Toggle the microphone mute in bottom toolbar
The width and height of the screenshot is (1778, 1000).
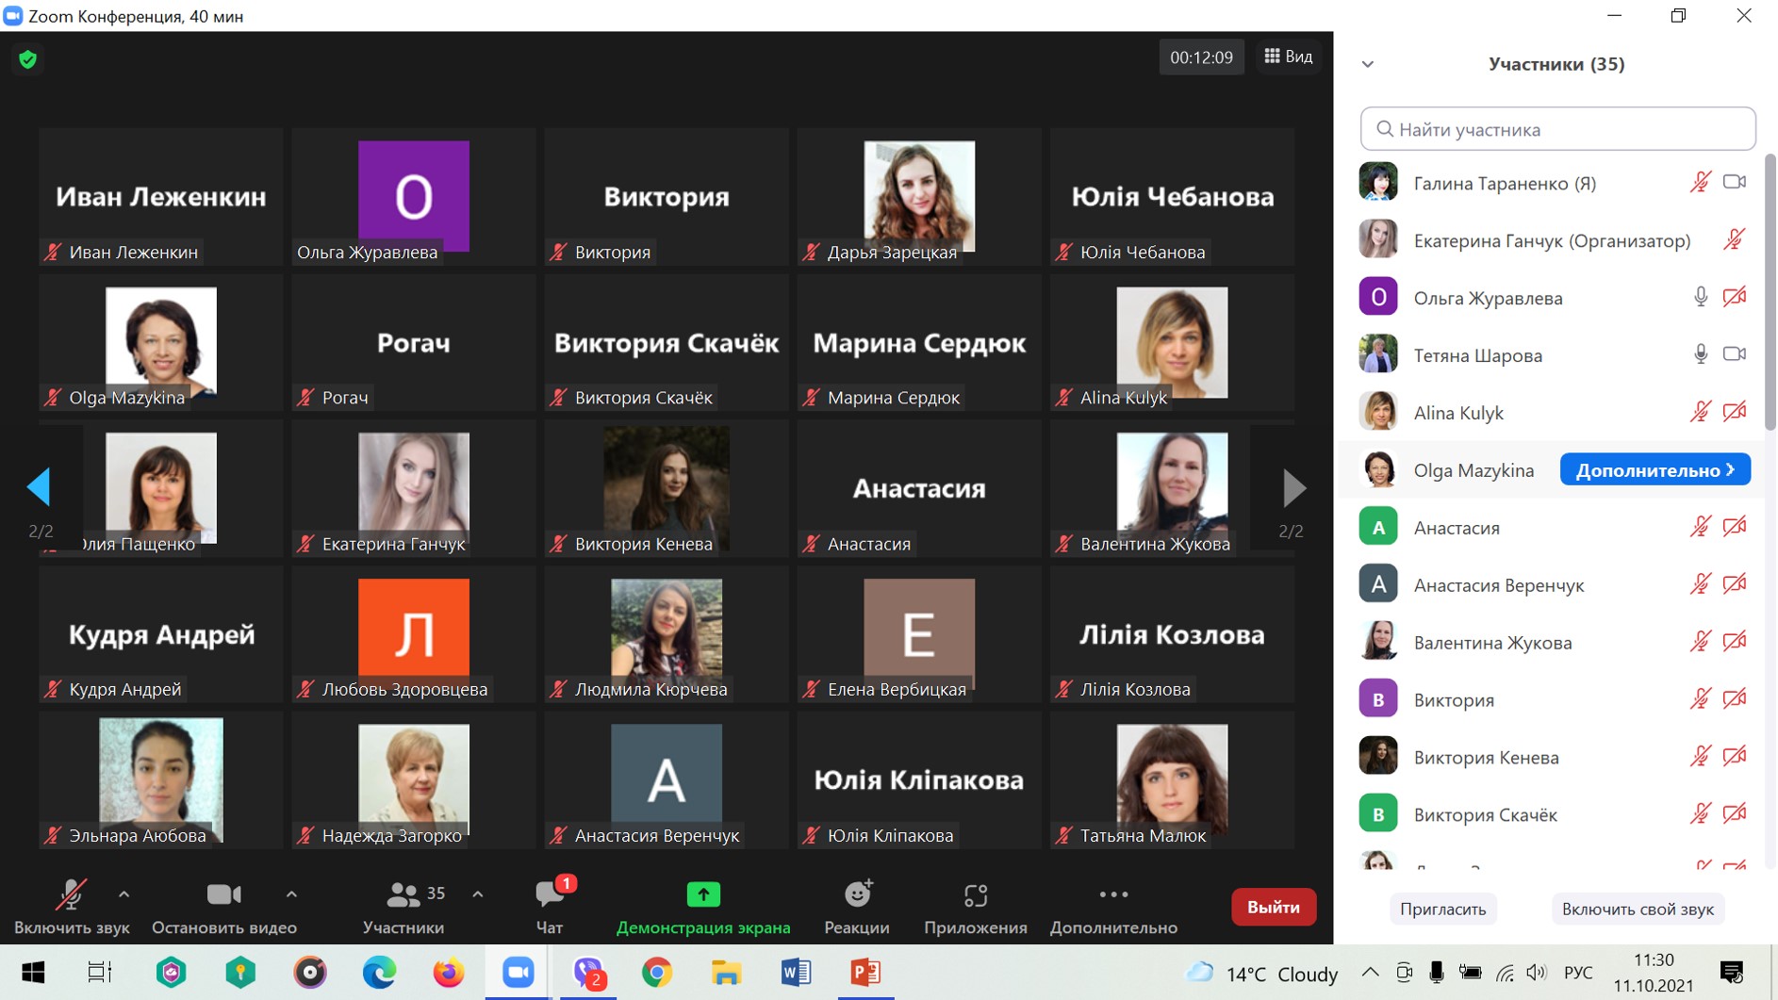coord(71,895)
